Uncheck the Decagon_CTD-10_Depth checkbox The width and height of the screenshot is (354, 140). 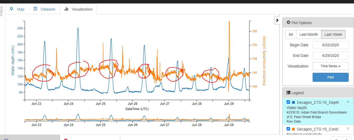click(288, 102)
